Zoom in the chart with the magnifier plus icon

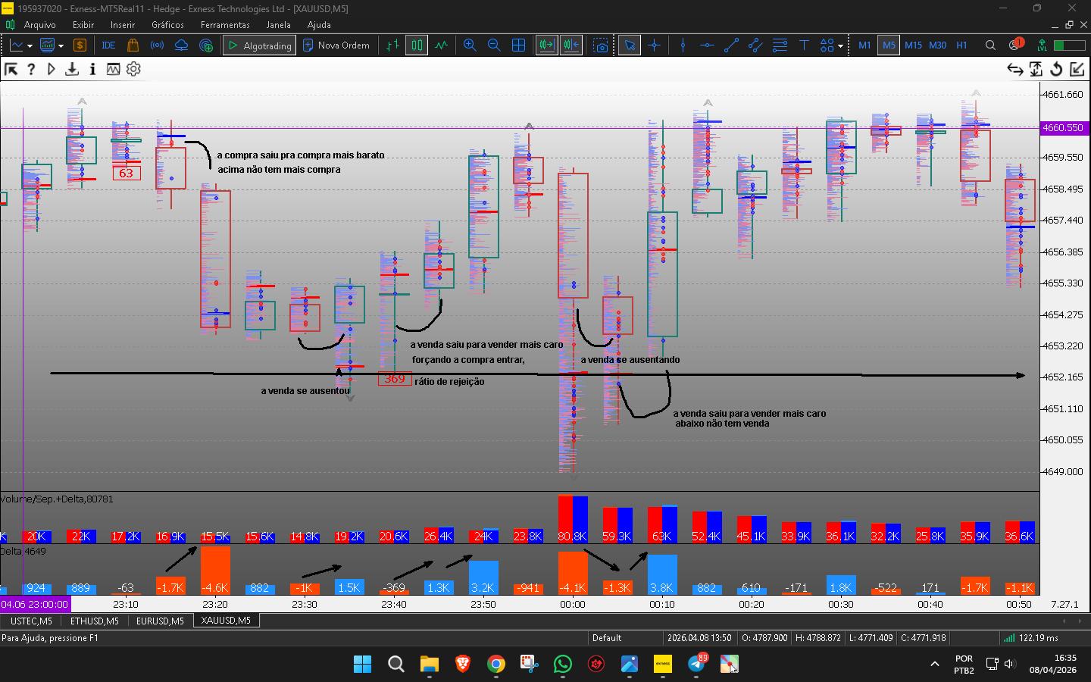470,45
